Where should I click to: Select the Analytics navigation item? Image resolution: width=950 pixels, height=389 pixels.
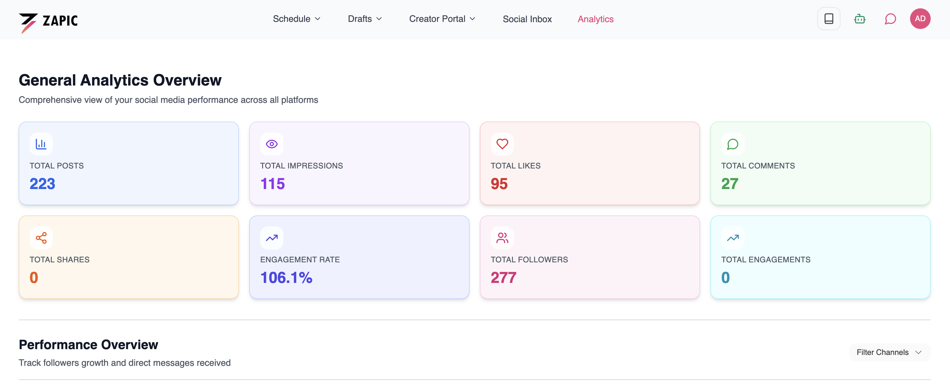595,19
